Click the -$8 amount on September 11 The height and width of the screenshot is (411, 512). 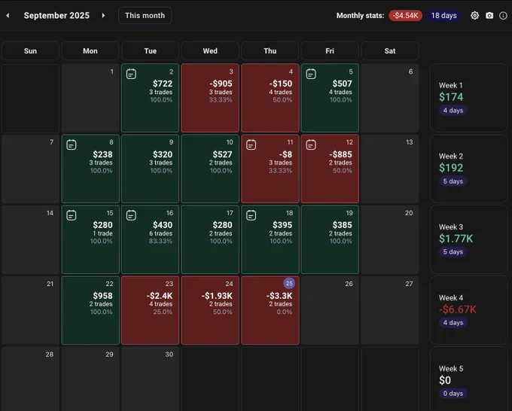pyautogui.click(x=285, y=154)
